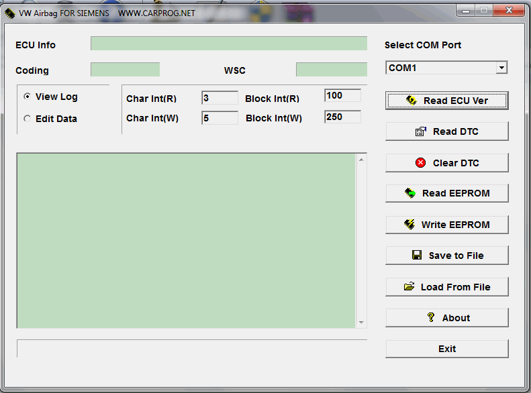The height and width of the screenshot is (393, 531).
Task: Click the red Clear DTC icon
Action: coord(421,163)
